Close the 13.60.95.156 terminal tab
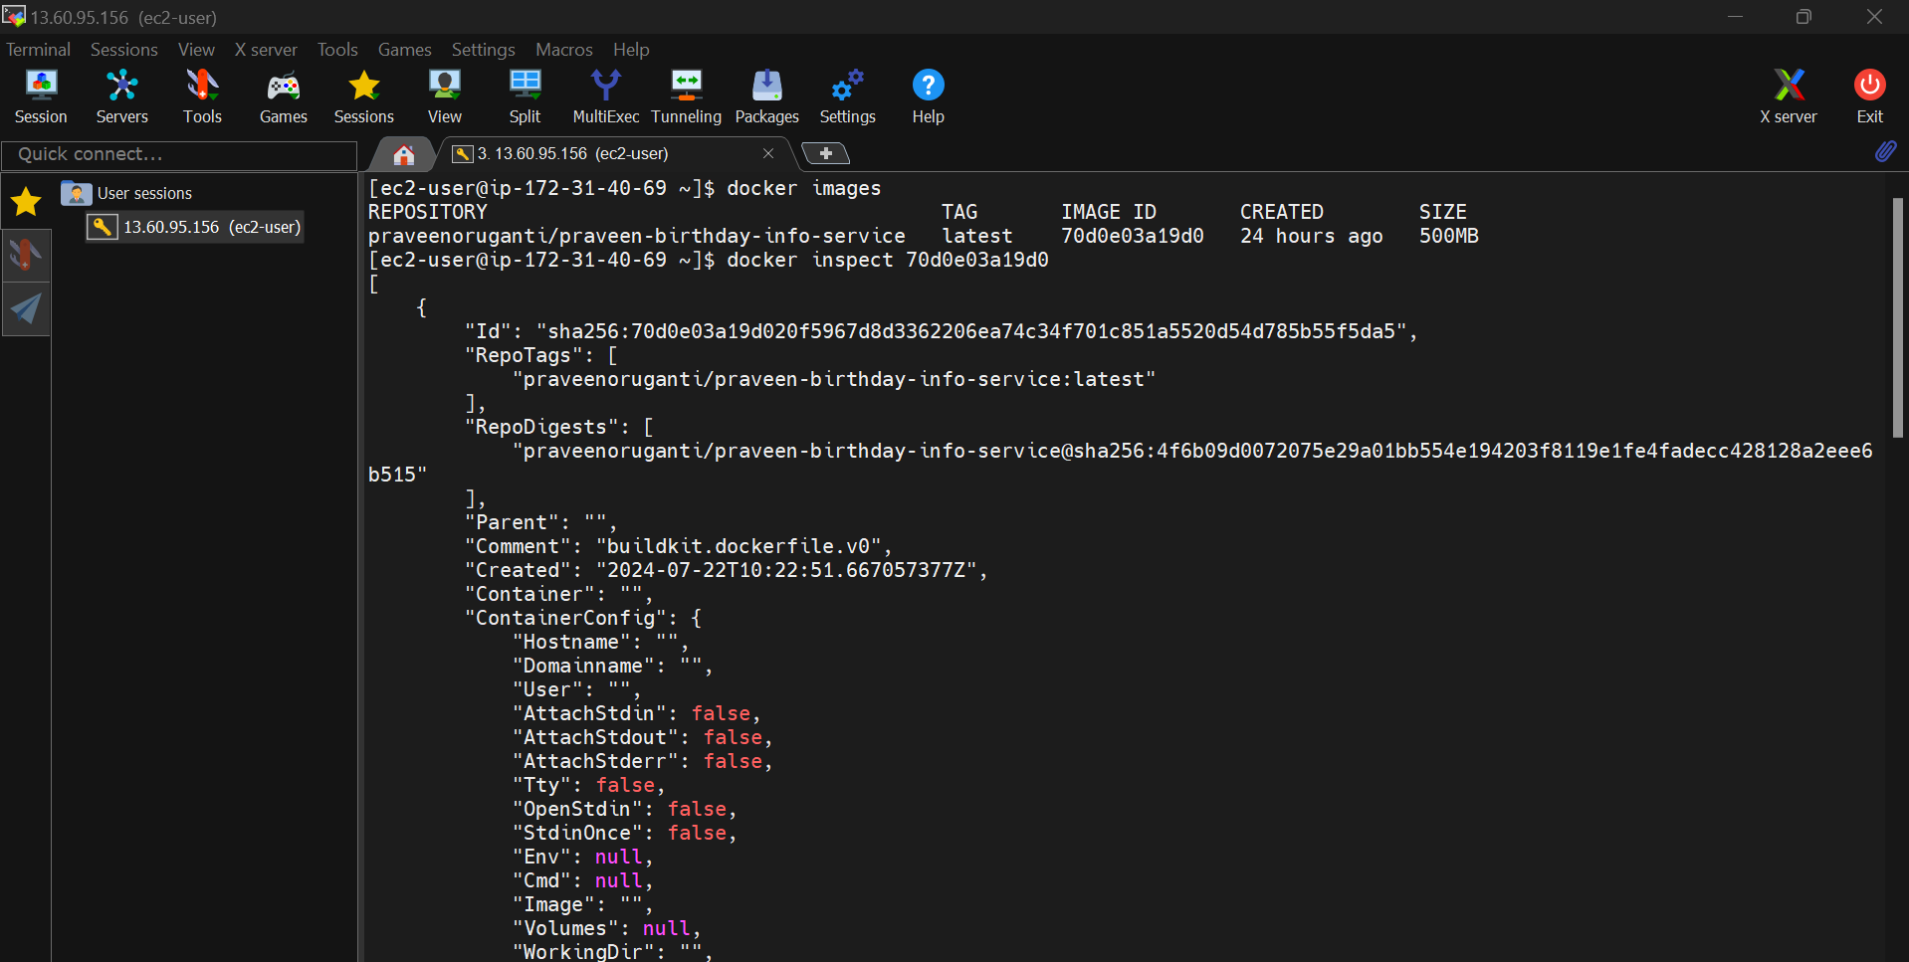Screen dimensions: 1909x962 click(768, 153)
